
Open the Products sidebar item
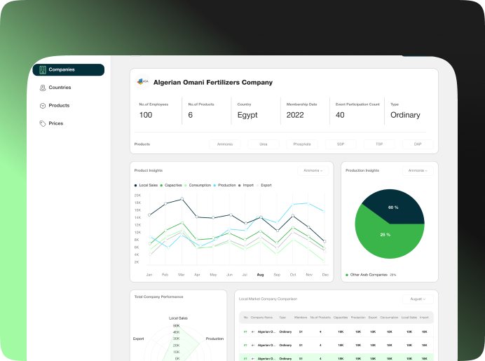click(x=59, y=105)
